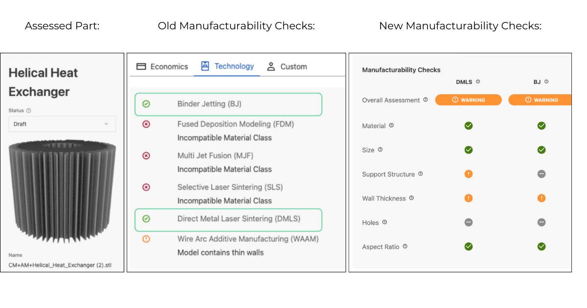
Task: Click the Support Structure help icon
Action: [x=421, y=174]
